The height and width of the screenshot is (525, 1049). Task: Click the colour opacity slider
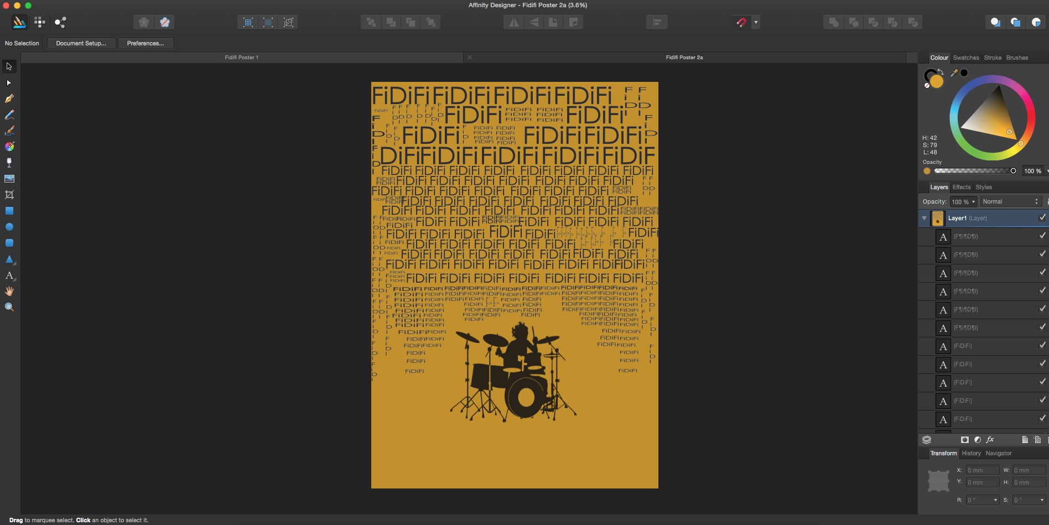click(x=973, y=171)
